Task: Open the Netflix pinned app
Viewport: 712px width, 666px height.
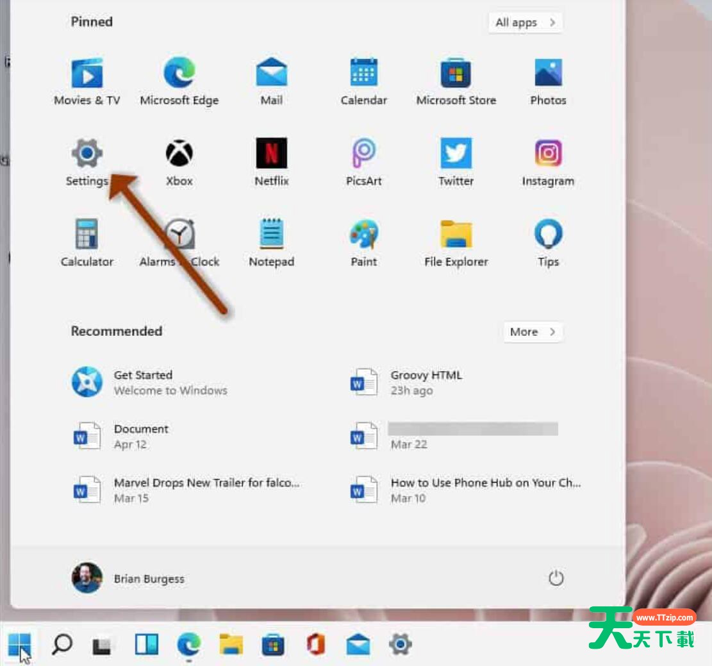Action: [272, 163]
